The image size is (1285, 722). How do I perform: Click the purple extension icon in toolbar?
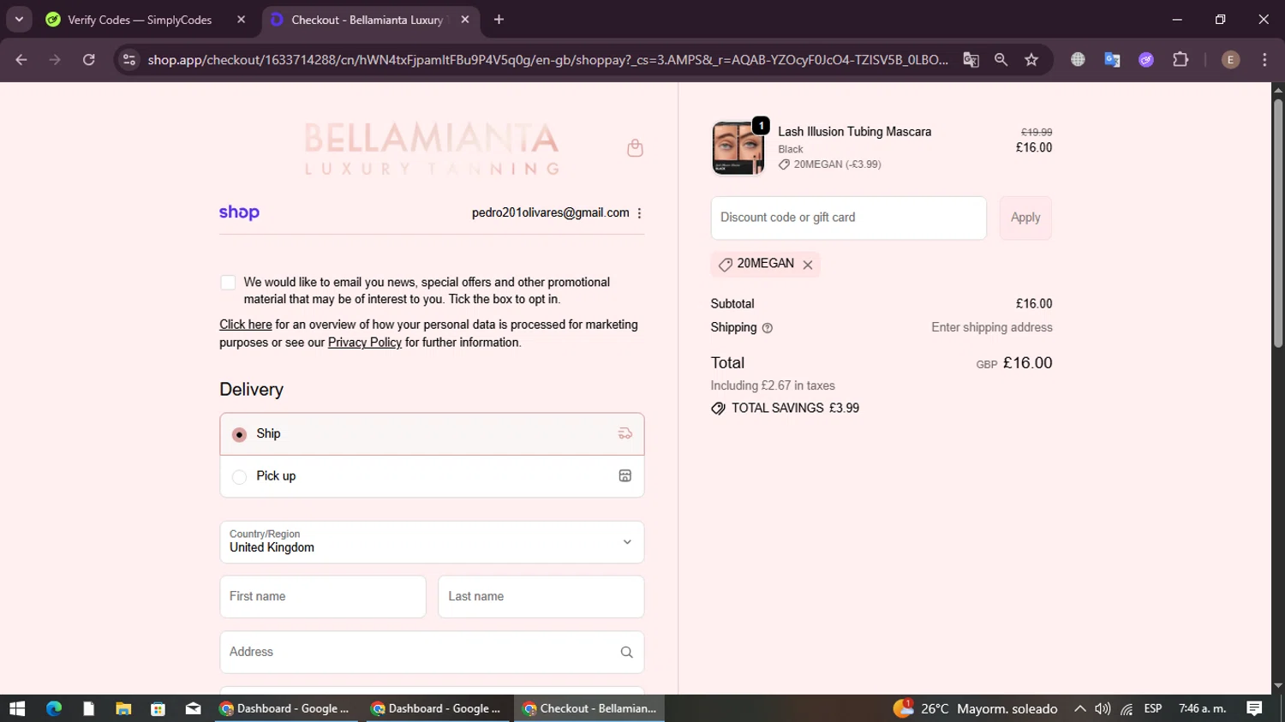tap(1146, 60)
